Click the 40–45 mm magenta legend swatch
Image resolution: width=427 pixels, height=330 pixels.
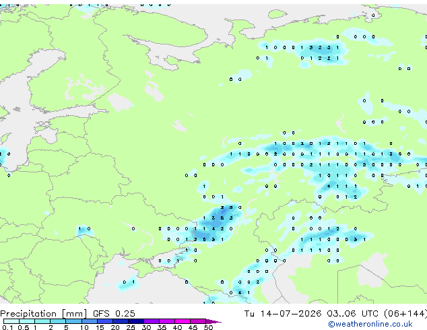coord(183,321)
